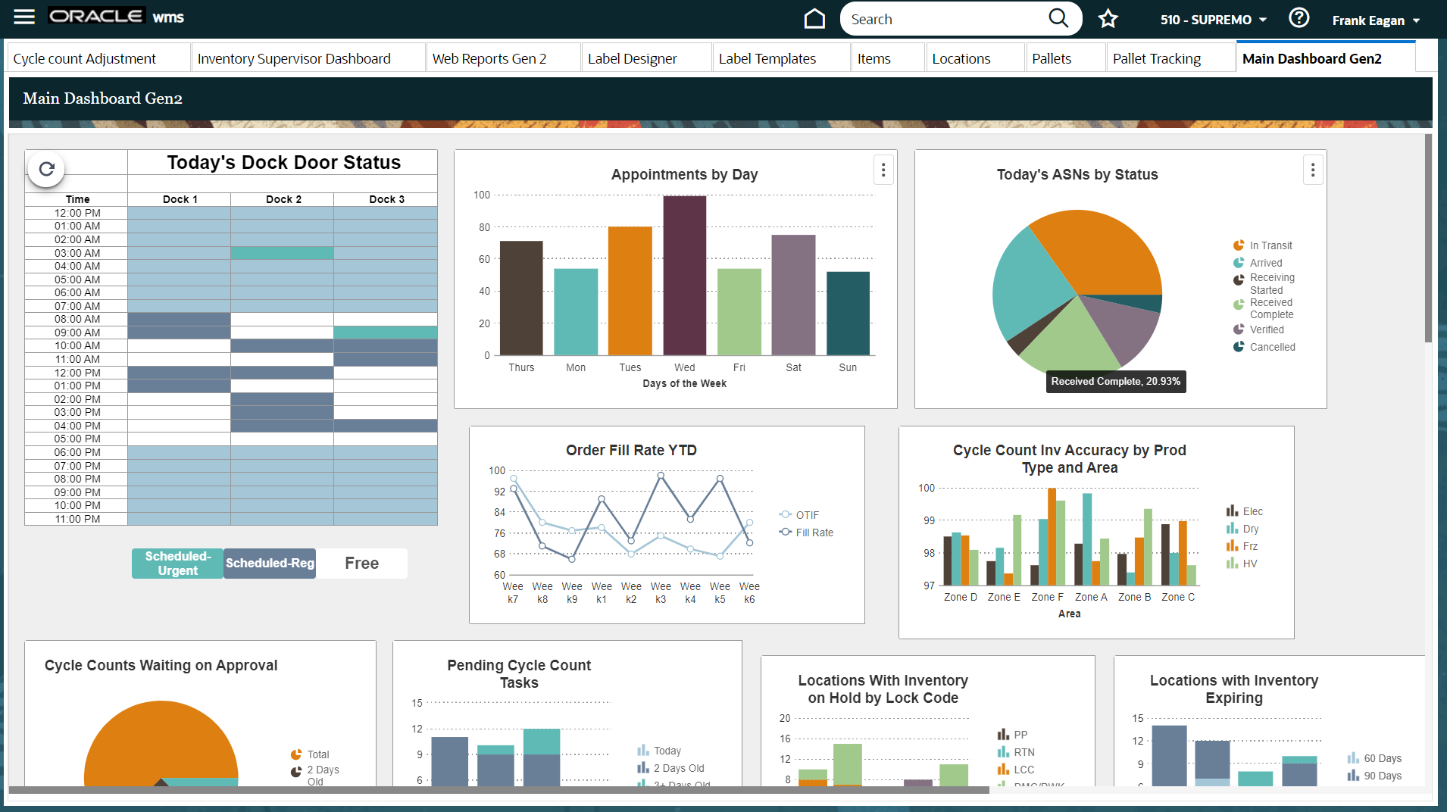
Task: Click the search magnifier icon
Action: (1058, 18)
